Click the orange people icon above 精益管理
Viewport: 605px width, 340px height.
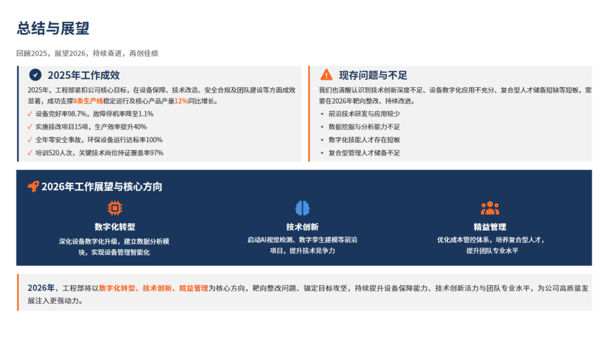coord(490,208)
